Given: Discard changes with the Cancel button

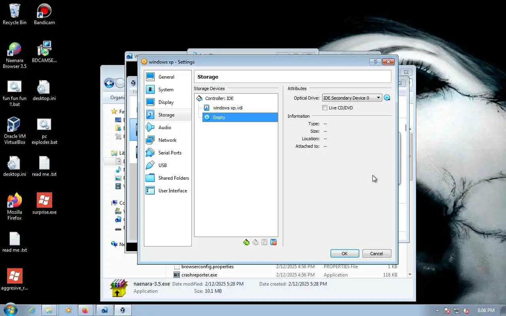Looking at the screenshot, I should (x=377, y=254).
